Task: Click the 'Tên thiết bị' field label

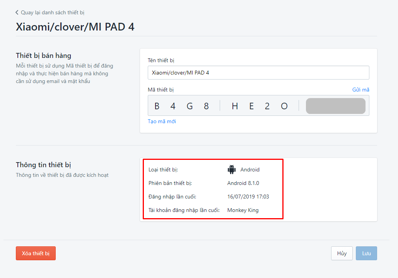Action: (x=161, y=60)
